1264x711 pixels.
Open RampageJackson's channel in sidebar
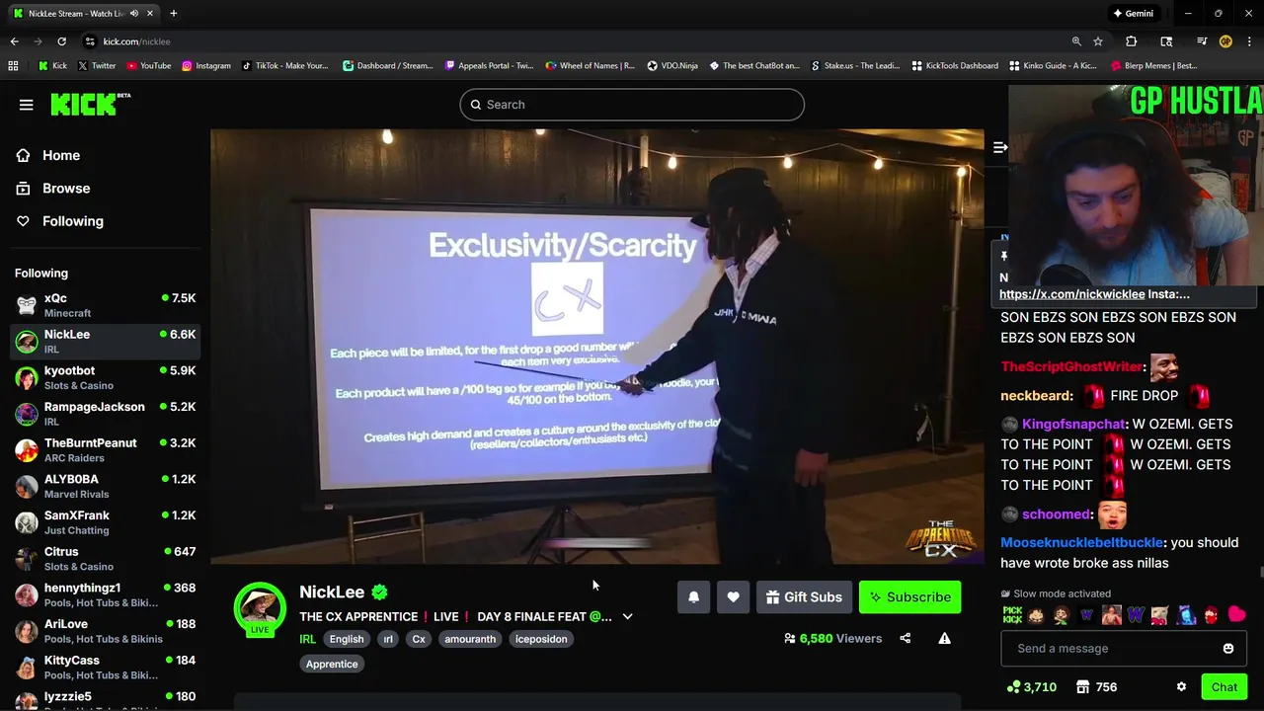pyautogui.click(x=105, y=414)
